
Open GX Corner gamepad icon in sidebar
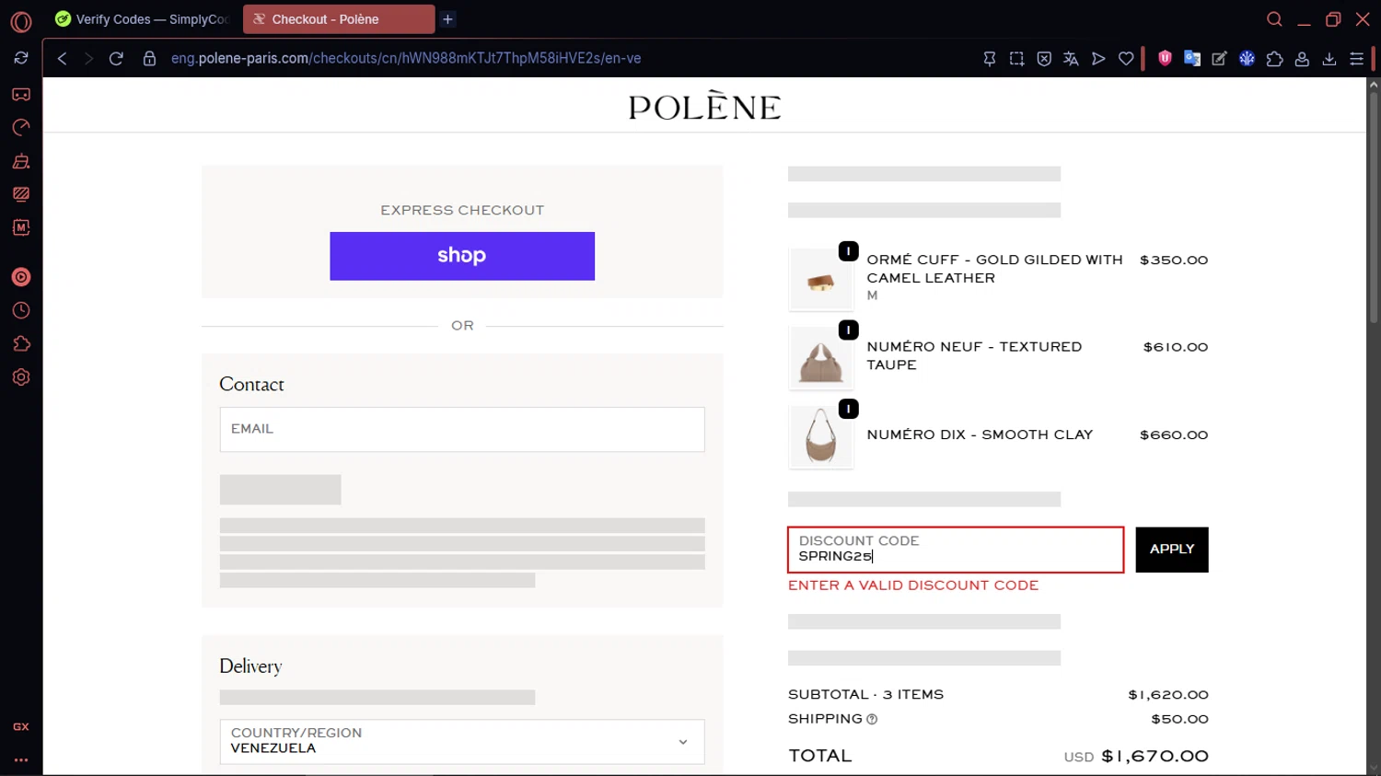[21, 94]
